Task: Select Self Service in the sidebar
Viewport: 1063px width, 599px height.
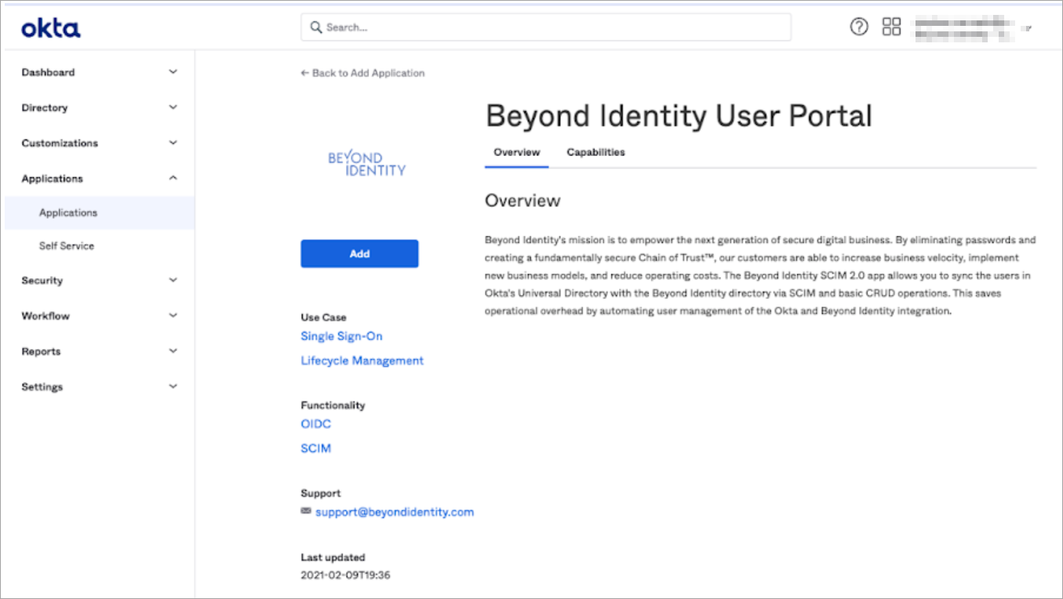Action: (x=66, y=245)
